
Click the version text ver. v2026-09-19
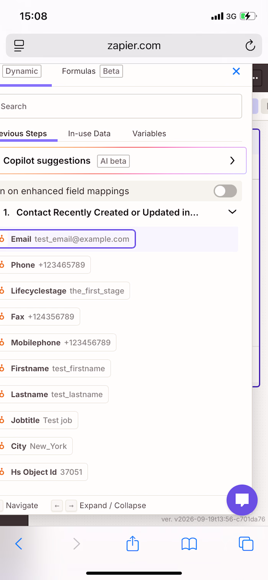(x=213, y=520)
